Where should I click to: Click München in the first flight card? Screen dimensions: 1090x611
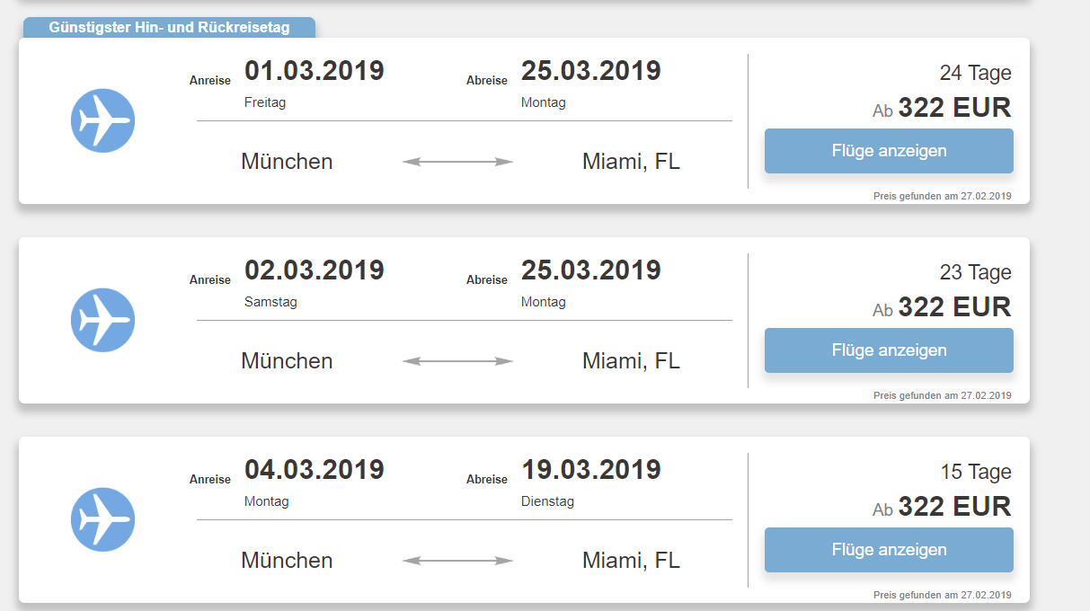pos(287,162)
